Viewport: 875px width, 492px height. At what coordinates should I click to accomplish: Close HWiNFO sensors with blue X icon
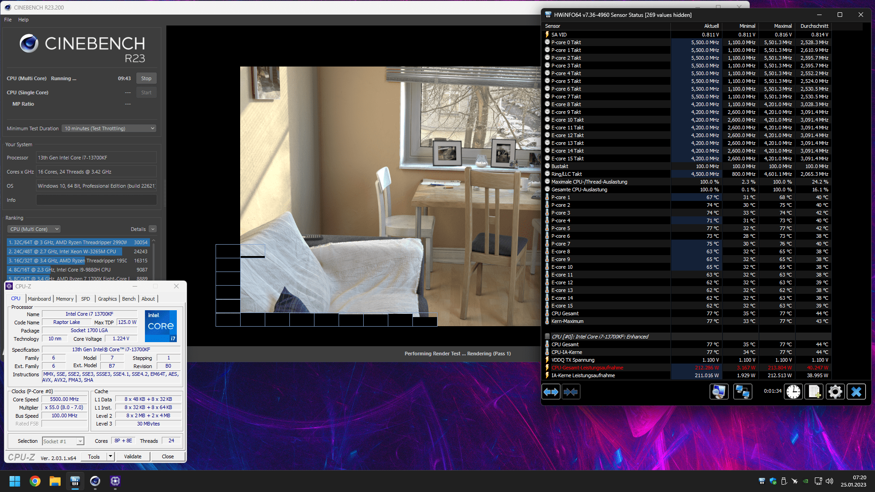(x=856, y=392)
